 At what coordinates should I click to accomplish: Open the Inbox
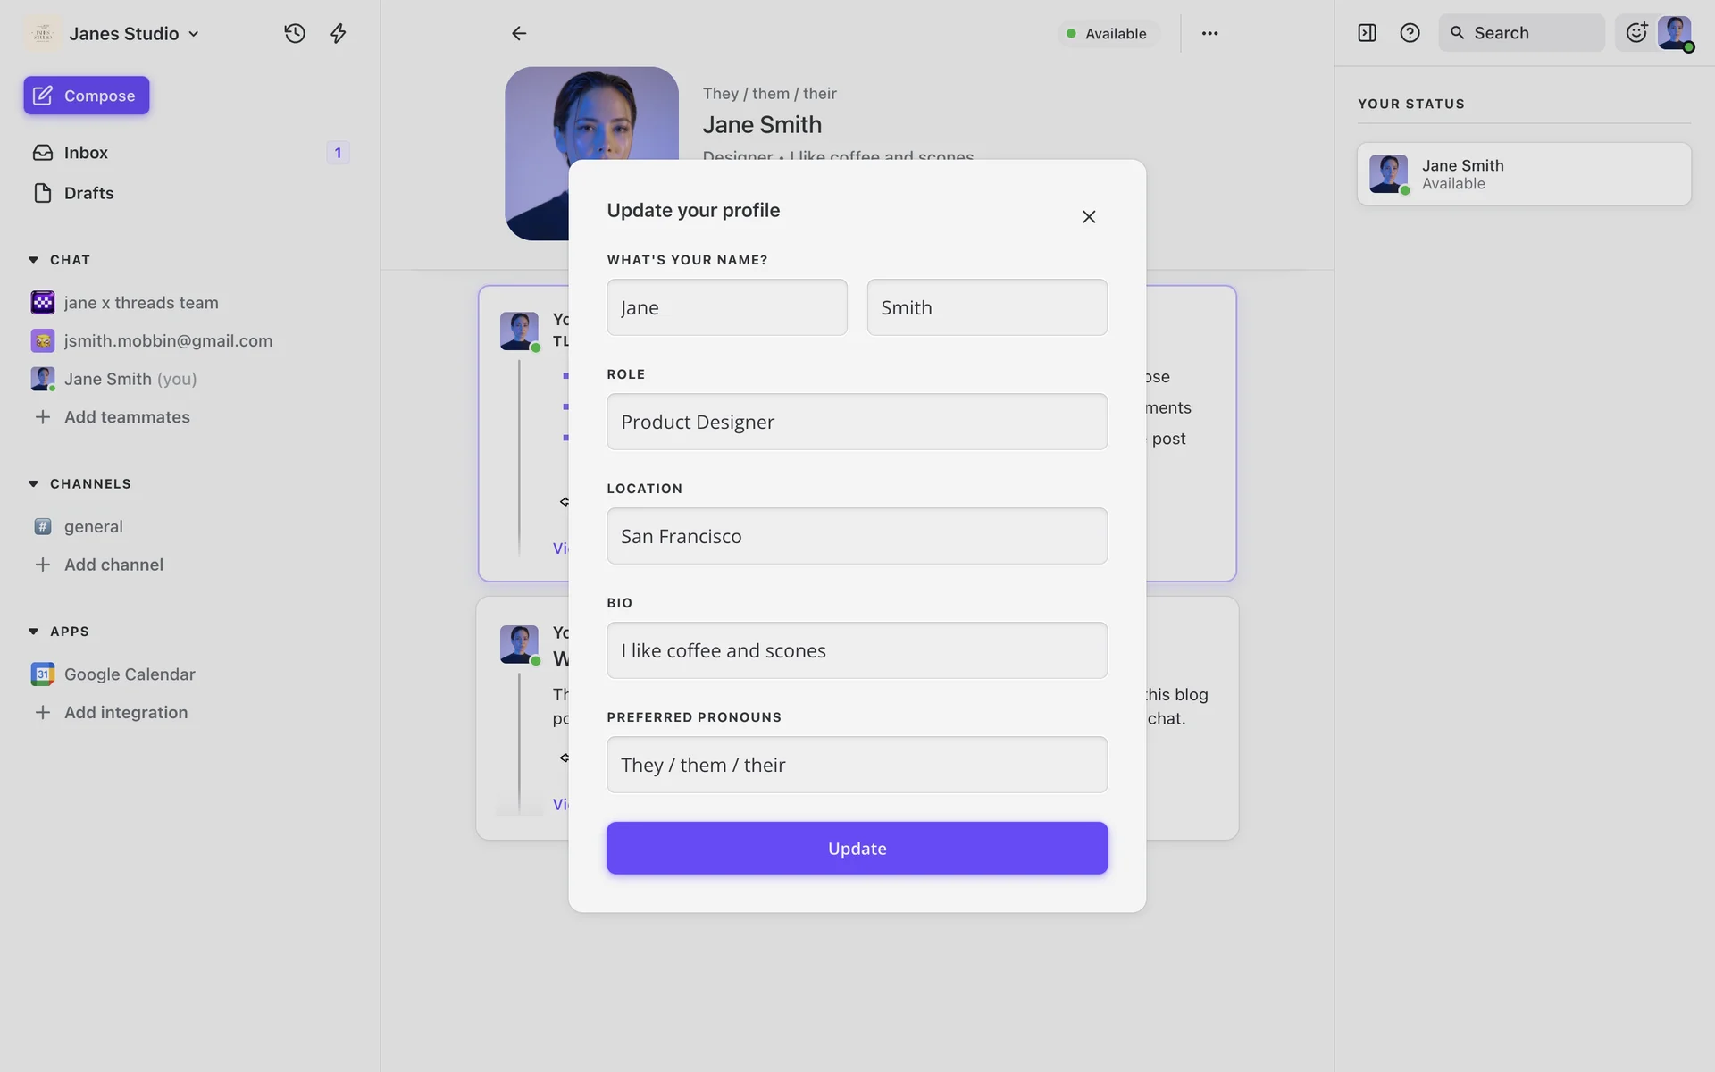tap(86, 153)
